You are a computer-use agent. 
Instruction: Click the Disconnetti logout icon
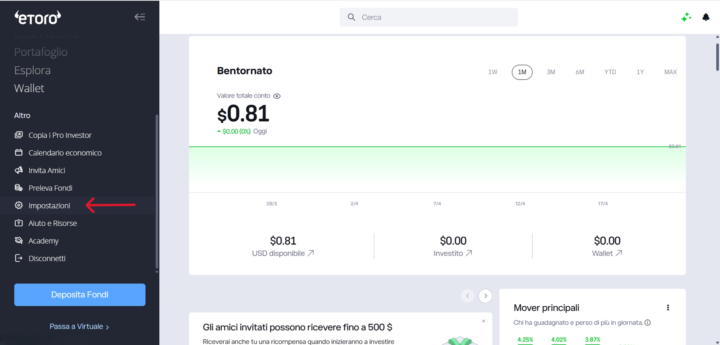[x=19, y=258]
